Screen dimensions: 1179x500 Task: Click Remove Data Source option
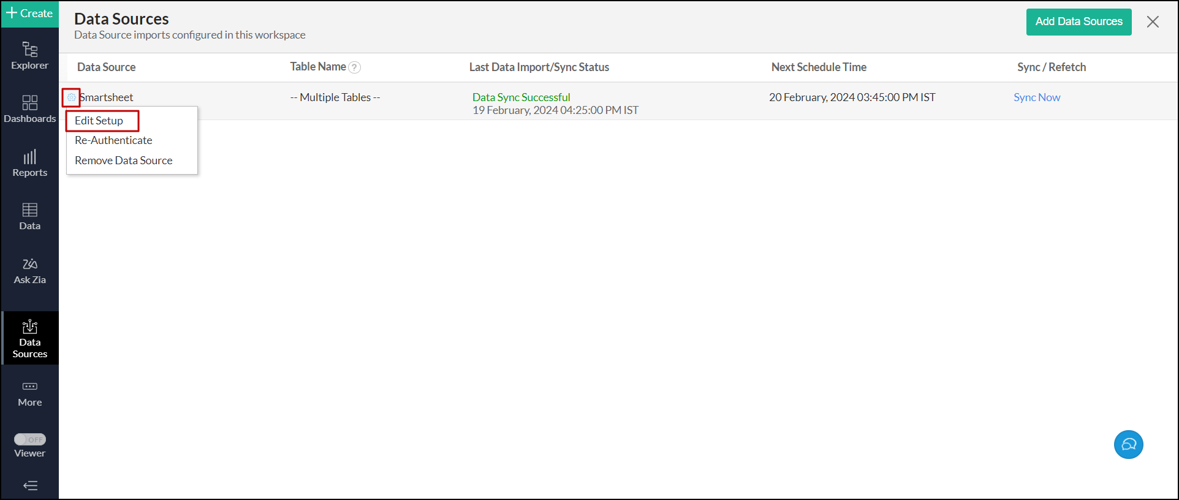click(x=124, y=161)
